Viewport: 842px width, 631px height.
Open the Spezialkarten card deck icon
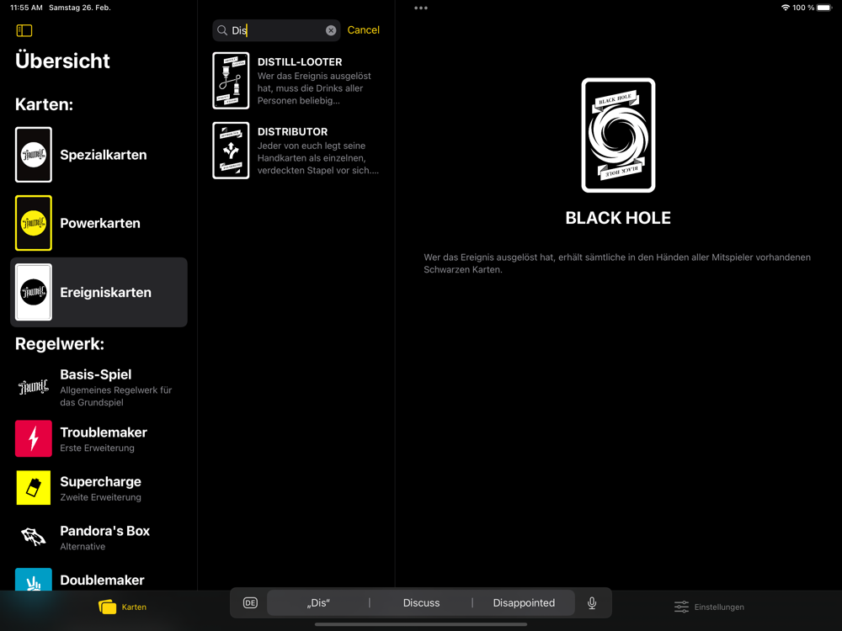tap(34, 155)
